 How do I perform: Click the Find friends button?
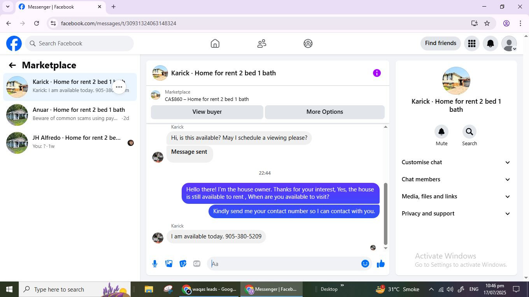[x=441, y=43]
